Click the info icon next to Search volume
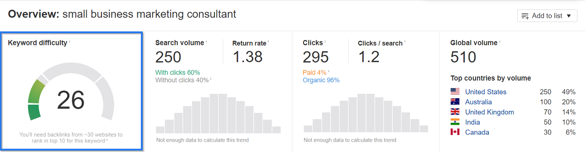This screenshot has width=585, height=152. pyautogui.click(x=207, y=41)
